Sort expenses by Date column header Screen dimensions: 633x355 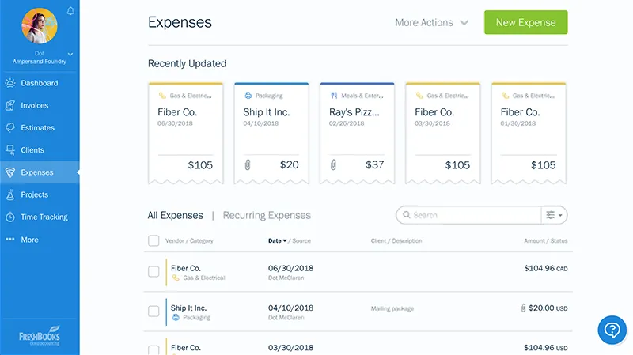[x=277, y=240]
